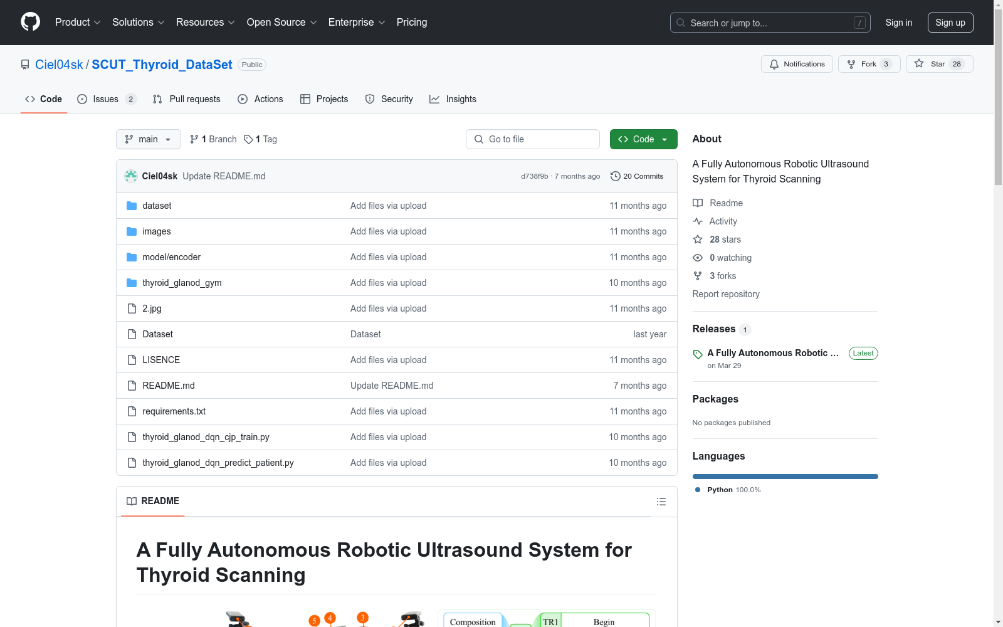Switch to the Issues tab
The height and width of the screenshot is (627, 1003).
[107, 99]
